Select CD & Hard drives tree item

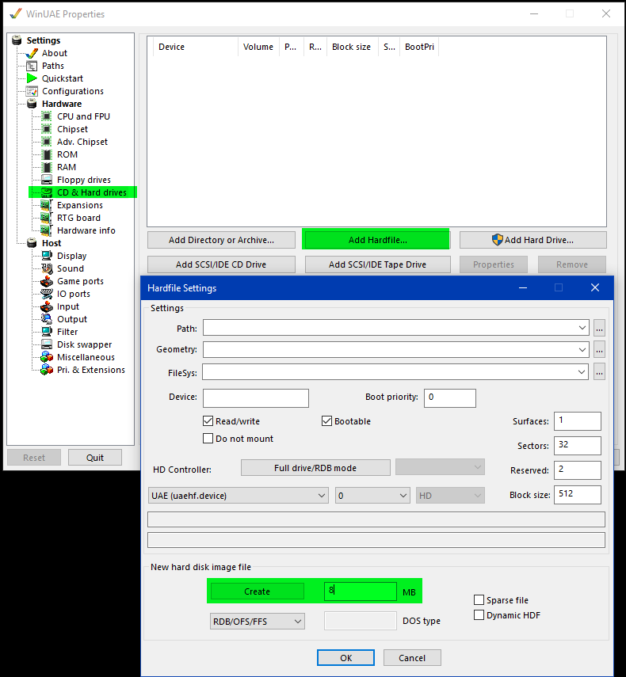click(92, 192)
